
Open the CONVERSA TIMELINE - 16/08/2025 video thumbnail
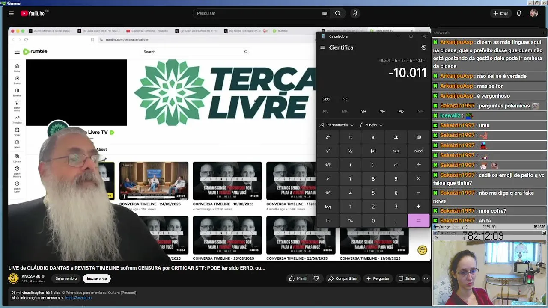227,181
